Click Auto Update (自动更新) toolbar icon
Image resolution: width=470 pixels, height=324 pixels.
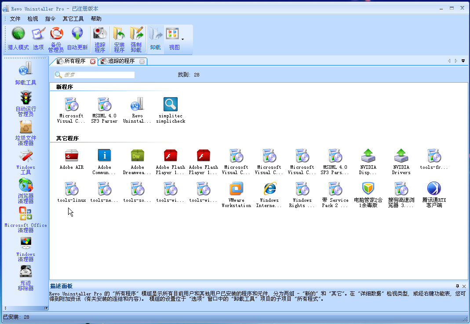77,38
